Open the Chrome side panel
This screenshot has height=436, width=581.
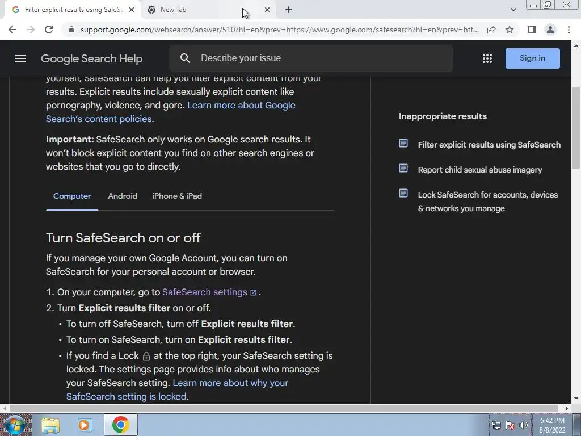[532, 30]
